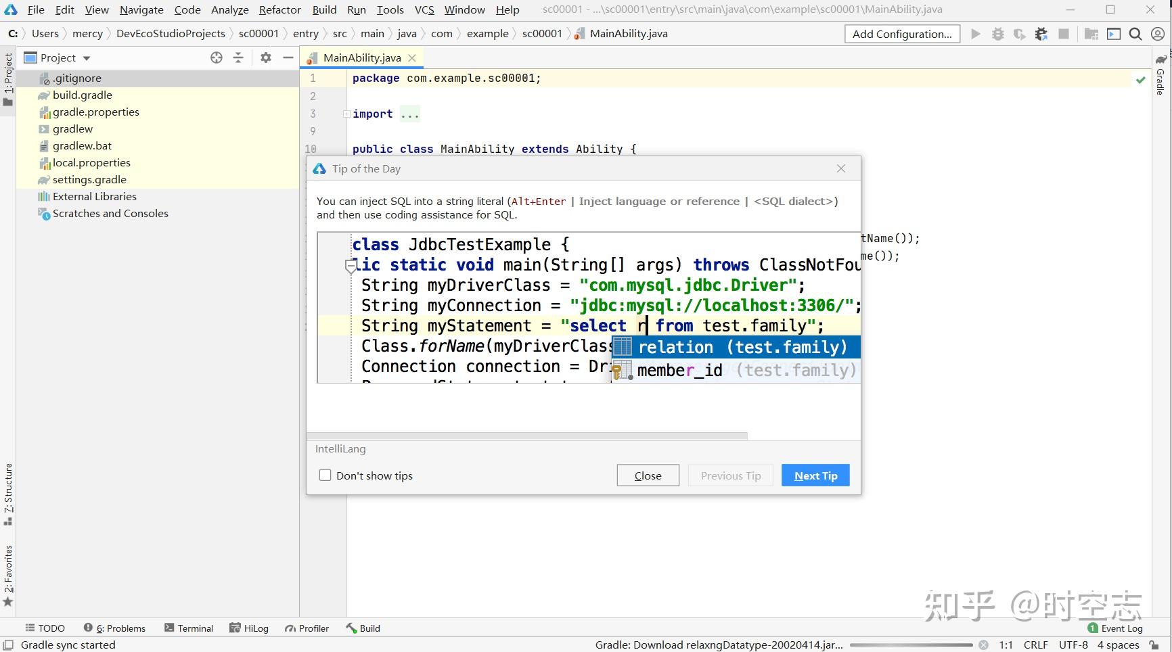Image resolution: width=1172 pixels, height=652 pixels.
Task: Open Search Everywhere magnifier icon
Action: pyautogui.click(x=1135, y=34)
